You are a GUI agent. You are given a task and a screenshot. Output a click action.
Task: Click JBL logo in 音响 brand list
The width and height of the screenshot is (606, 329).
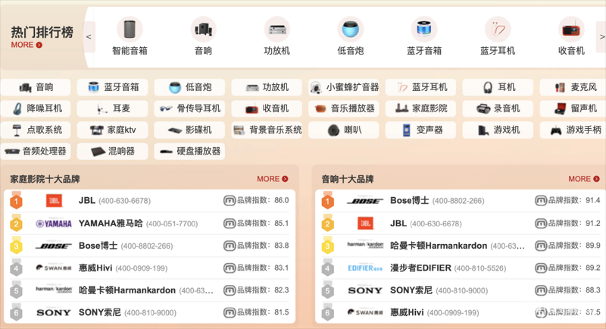point(365,224)
